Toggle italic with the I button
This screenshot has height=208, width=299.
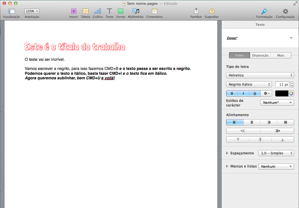pos(243,93)
